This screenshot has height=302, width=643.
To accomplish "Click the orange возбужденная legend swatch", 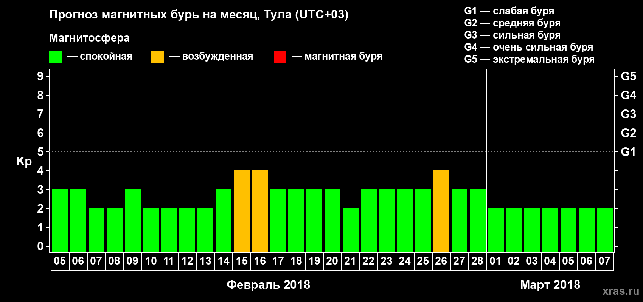I will pos(157,57).
